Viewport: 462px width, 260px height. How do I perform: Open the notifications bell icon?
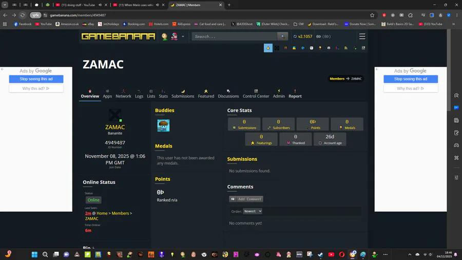coord(268,48)
